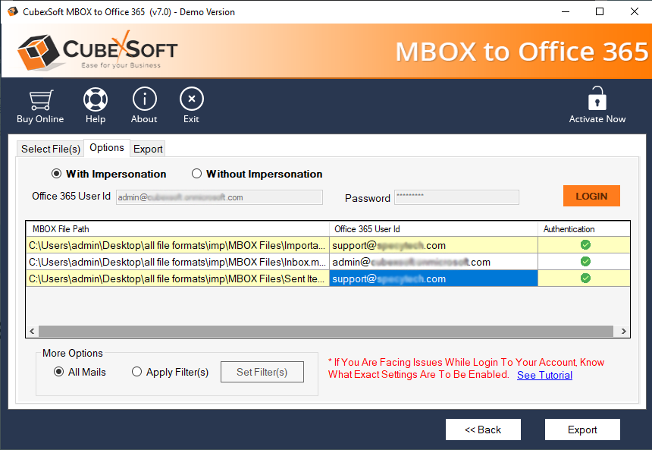Open Help via the lifebuoy icon
The width and height of the screenshot is (652, 450).
(x=96, y=99)
